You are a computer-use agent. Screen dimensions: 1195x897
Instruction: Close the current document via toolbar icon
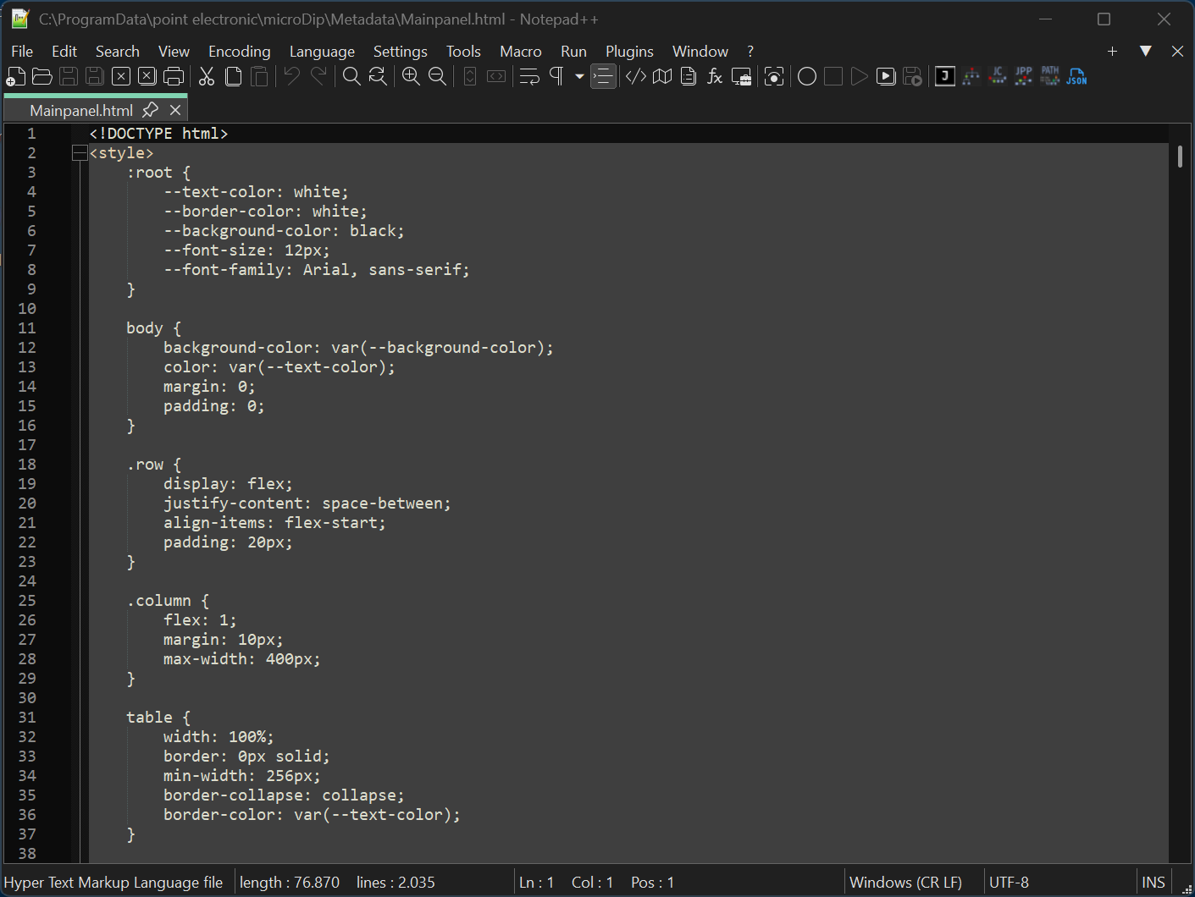121,77
